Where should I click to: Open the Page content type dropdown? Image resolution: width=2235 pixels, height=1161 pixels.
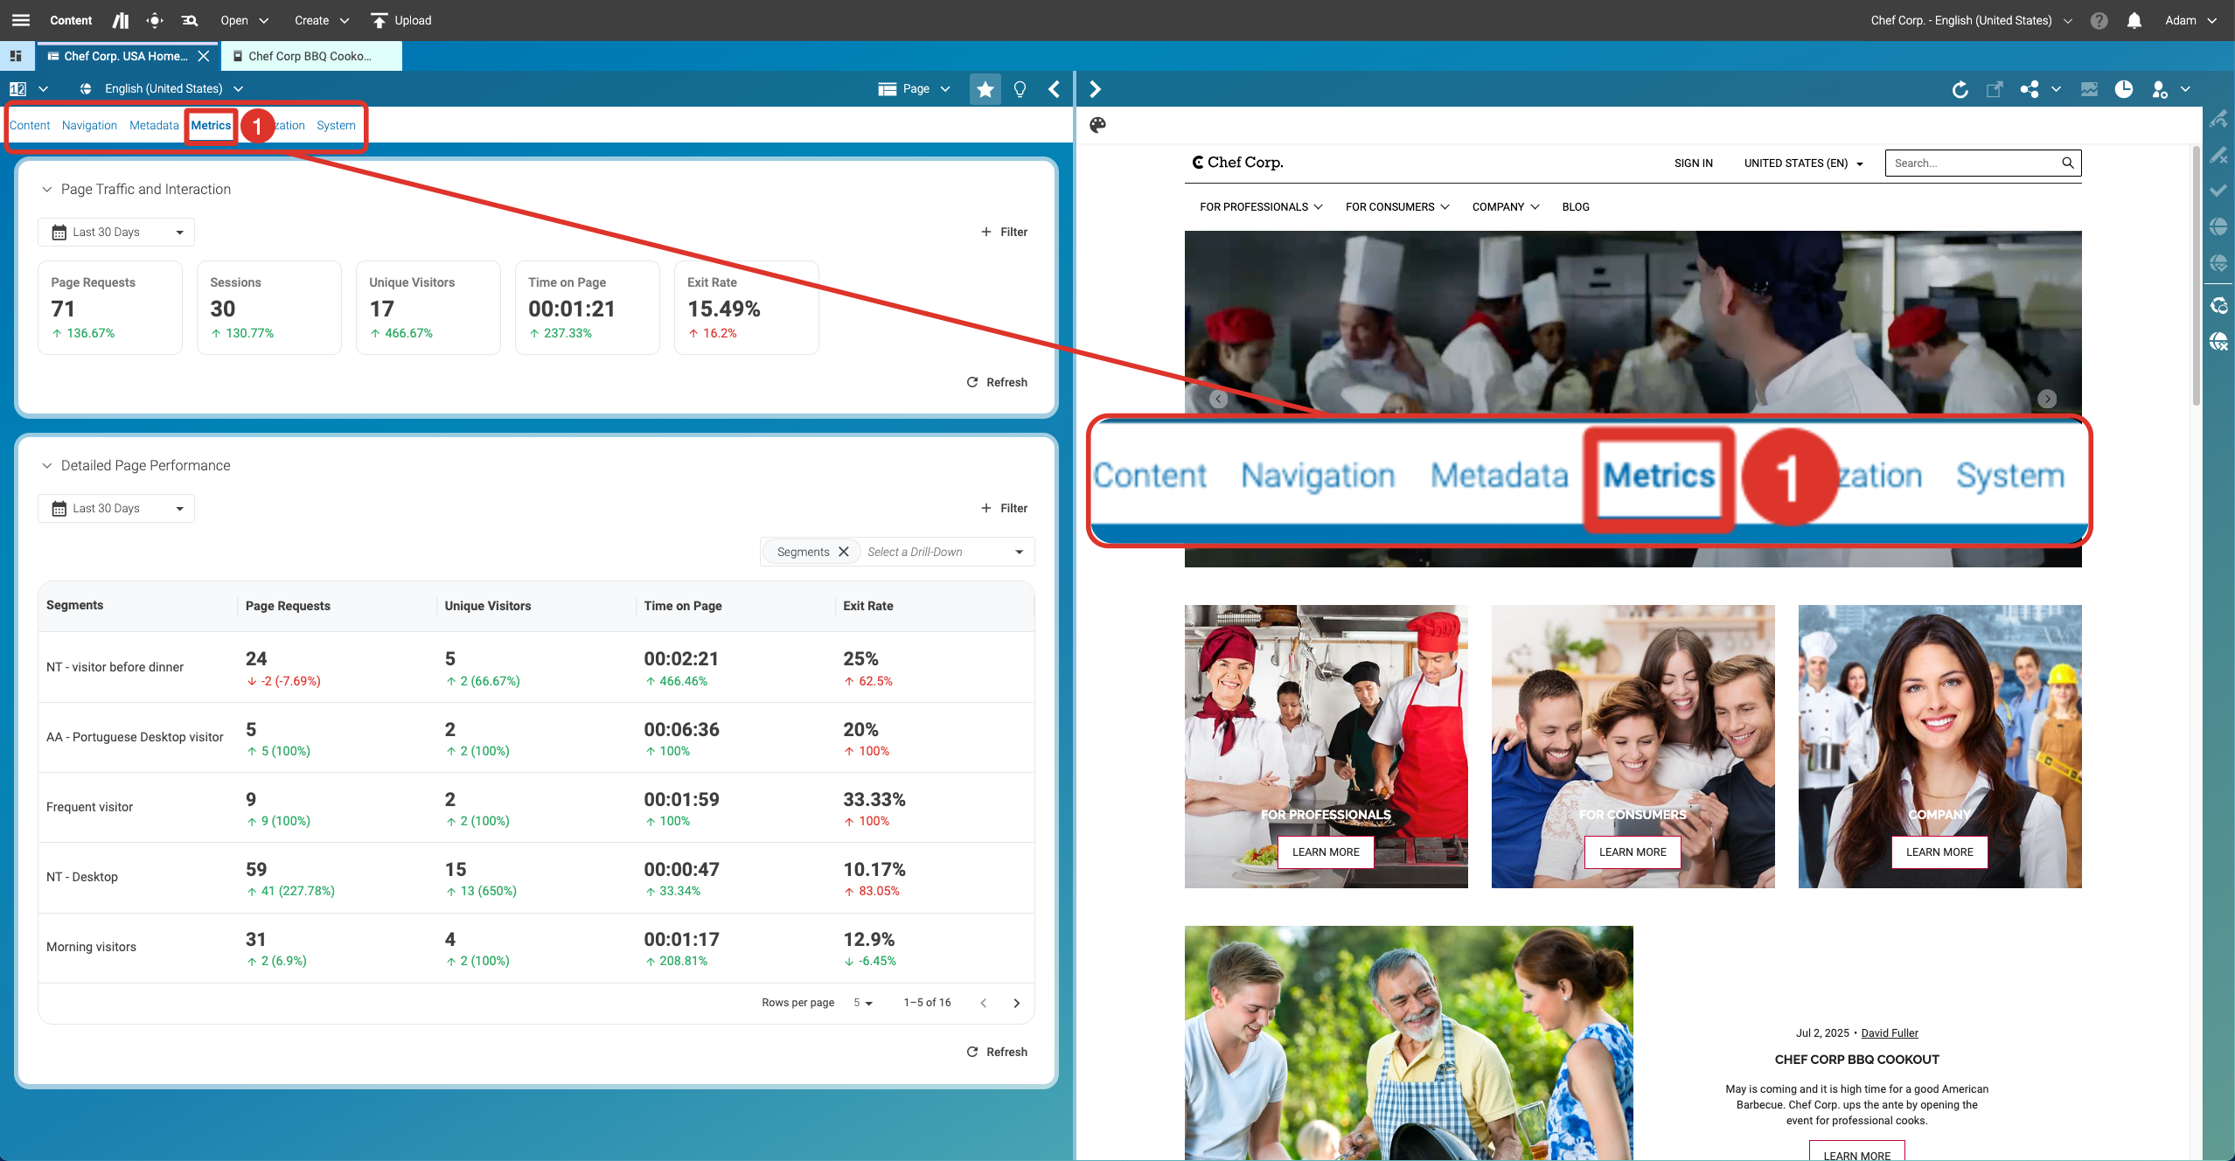915,88
